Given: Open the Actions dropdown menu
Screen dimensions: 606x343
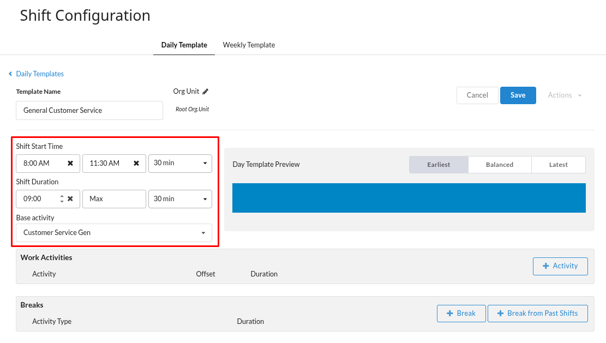Looking at the screenshot, I should (565, 95).
